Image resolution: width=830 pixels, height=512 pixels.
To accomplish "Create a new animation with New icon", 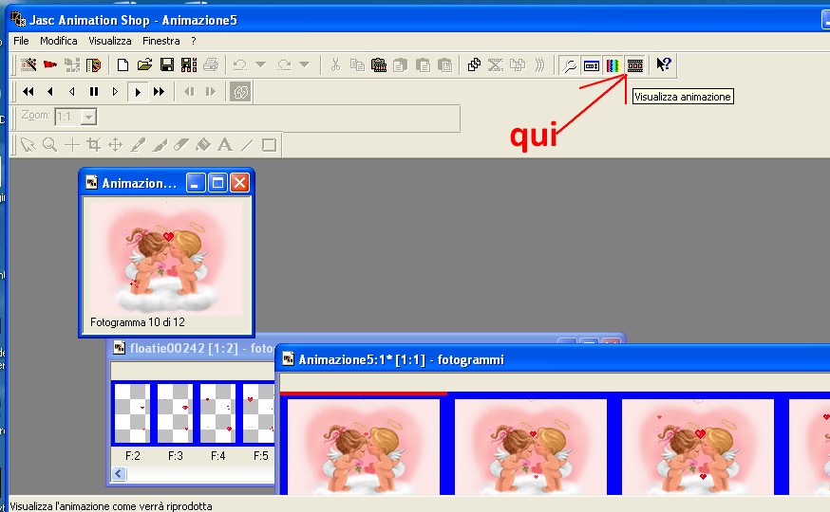I will point(123,65).
